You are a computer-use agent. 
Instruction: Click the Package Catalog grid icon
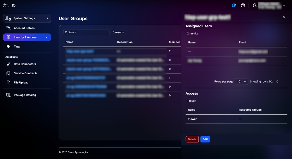click(x=8, y=95)
